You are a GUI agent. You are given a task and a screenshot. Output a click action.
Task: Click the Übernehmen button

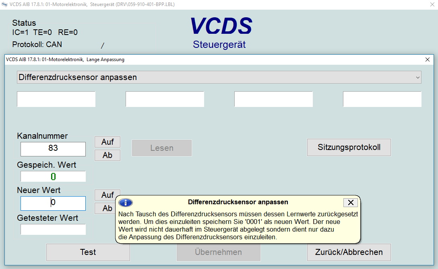[219, 252]
